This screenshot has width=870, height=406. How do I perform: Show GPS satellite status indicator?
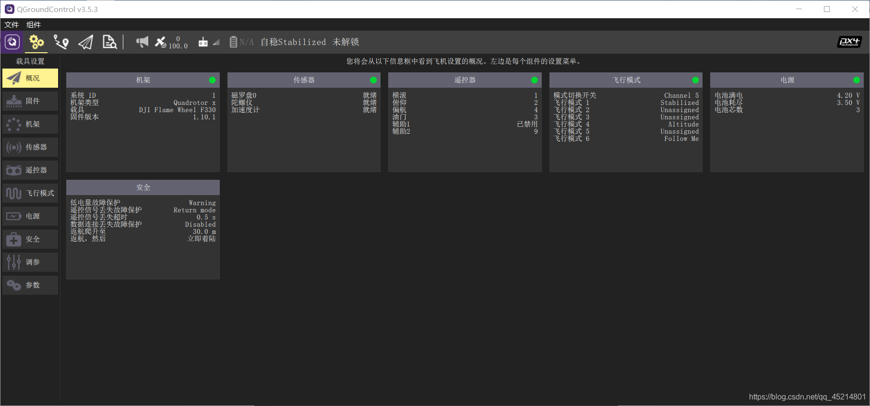pos(171,42)
